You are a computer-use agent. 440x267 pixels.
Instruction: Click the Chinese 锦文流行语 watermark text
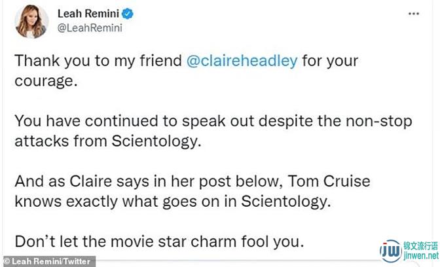tap(421, 246)
